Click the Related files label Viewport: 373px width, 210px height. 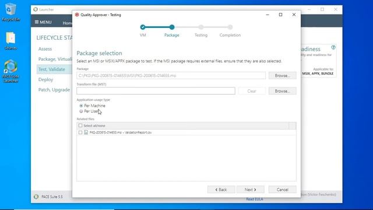(x=86, y=119)
